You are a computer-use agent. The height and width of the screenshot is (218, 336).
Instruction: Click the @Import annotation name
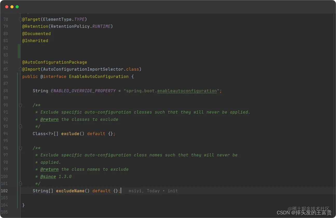tap(31, 69)
